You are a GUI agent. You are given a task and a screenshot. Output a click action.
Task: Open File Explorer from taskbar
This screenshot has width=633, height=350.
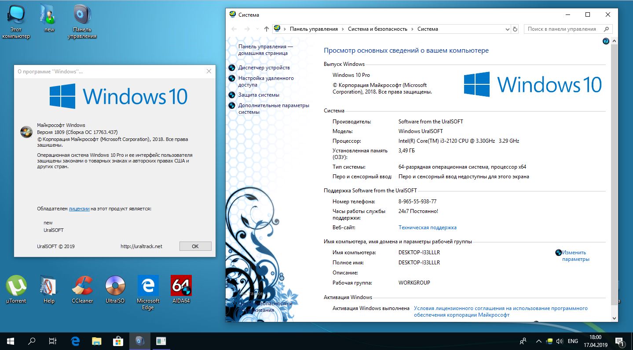[96, 341]
